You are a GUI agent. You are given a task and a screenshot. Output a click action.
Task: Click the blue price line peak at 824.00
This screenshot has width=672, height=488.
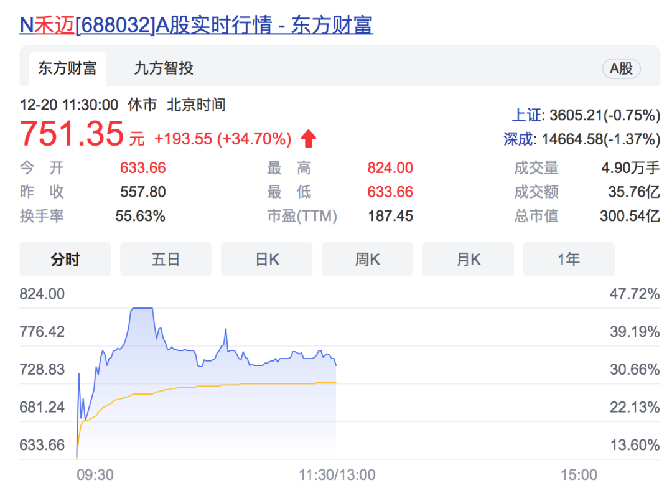coord(142,308)
